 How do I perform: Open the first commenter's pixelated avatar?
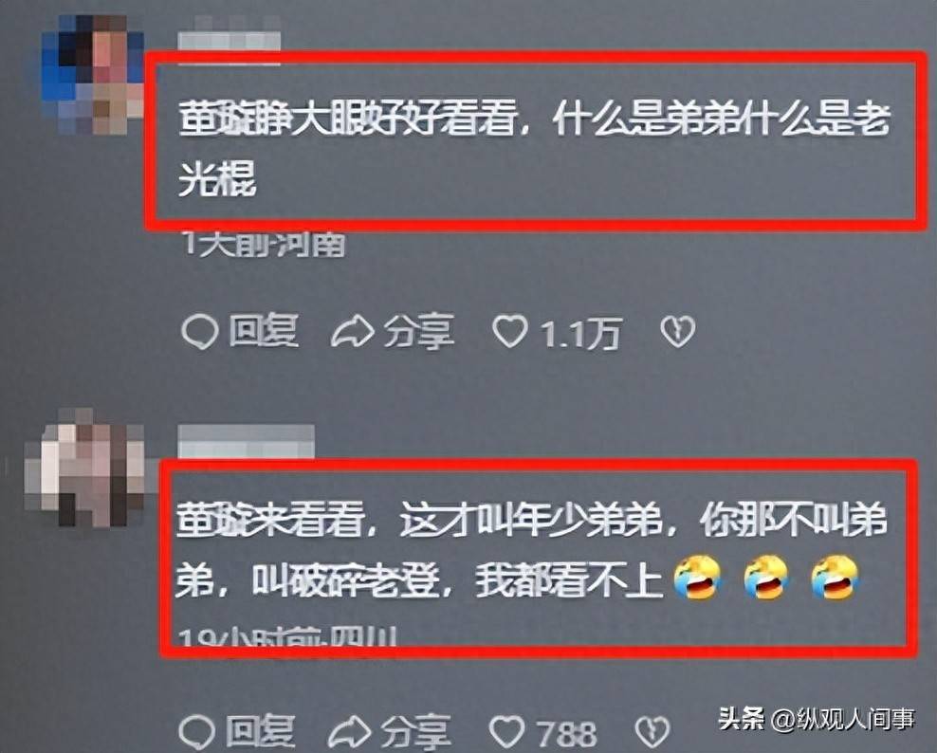coord(93,74)
